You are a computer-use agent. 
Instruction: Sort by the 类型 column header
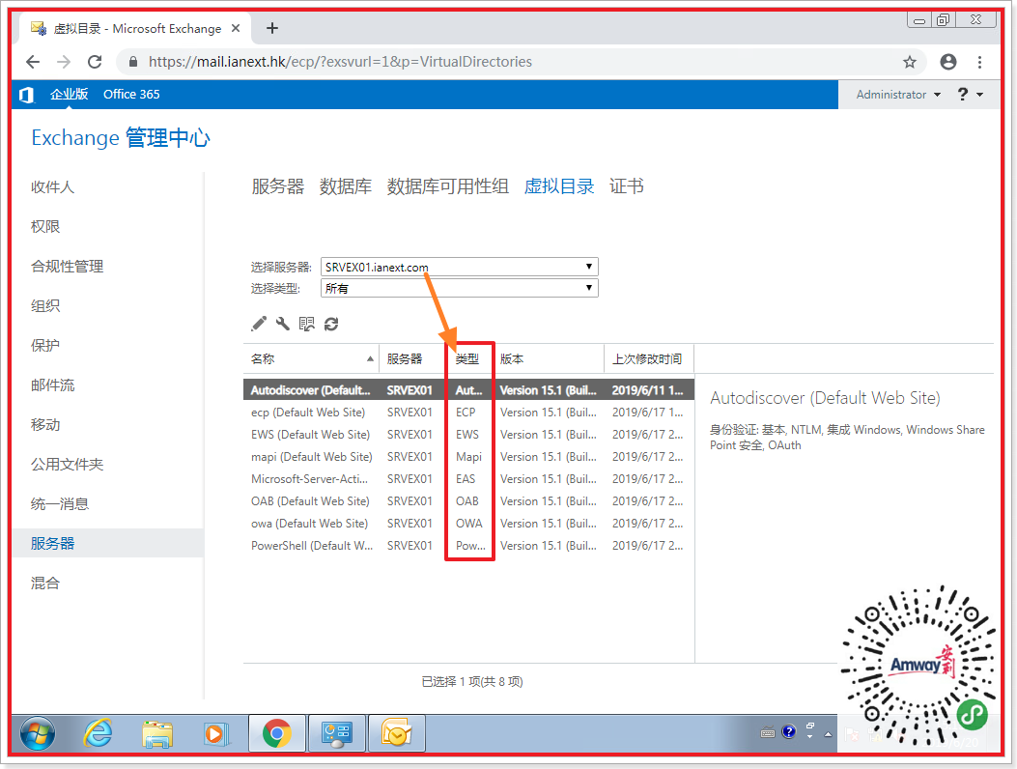469,358
